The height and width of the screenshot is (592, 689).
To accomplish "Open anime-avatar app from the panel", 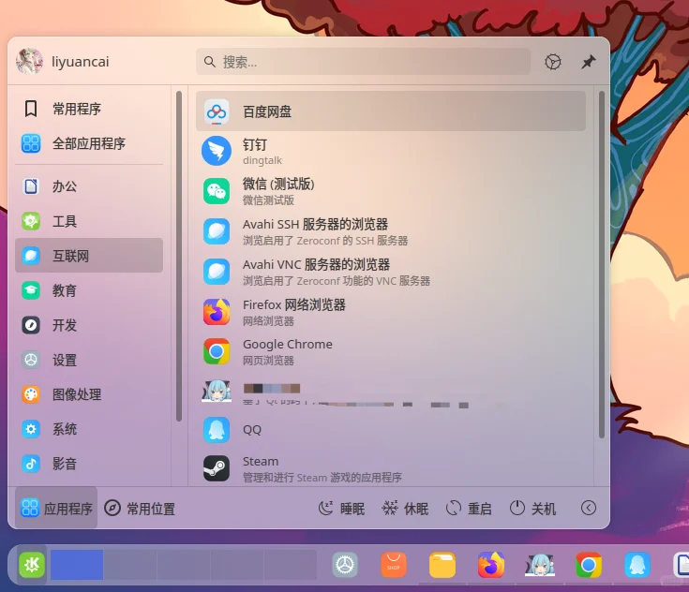I will point(540,565).
